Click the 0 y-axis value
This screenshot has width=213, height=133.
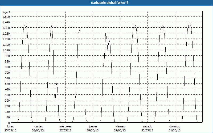click(x=9, y=123)
